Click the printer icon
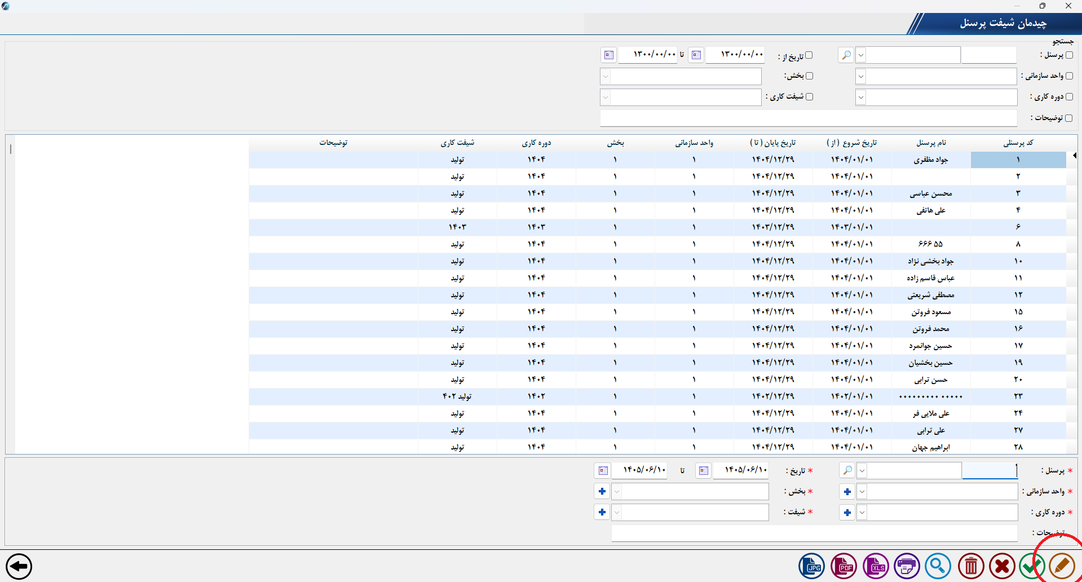 907,566
